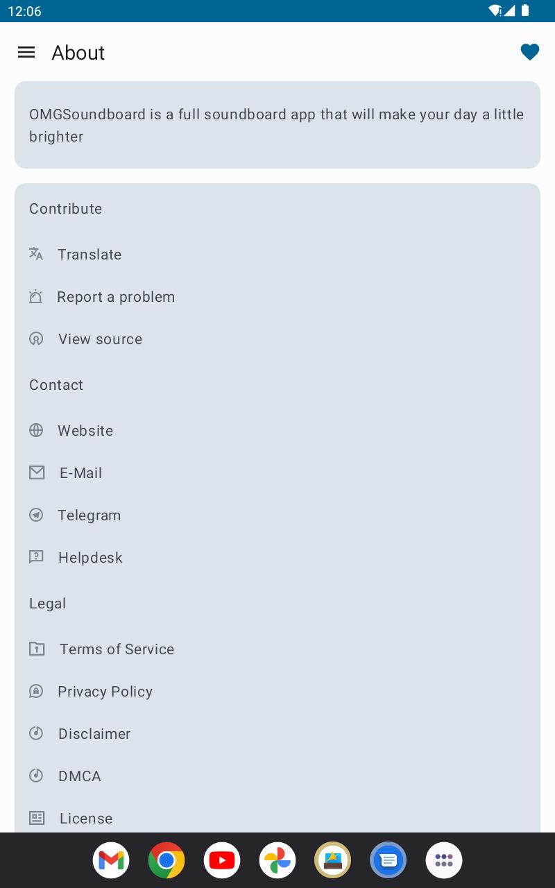
Task: Open the hamburger navigation menu
Action: coord(26,52)
